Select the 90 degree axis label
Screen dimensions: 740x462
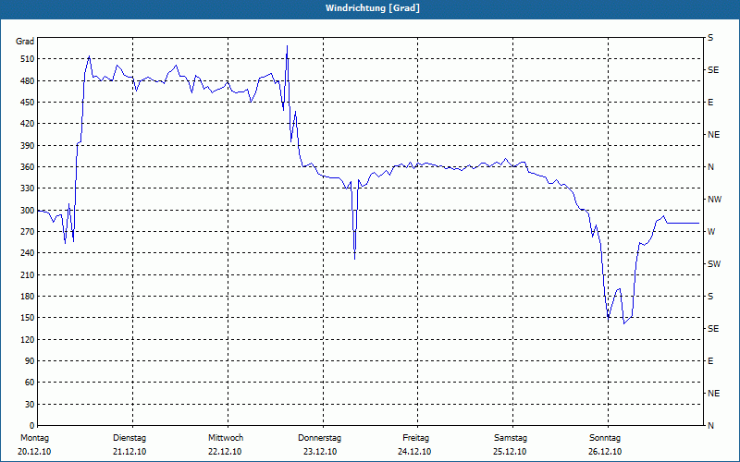coord(29,361)
